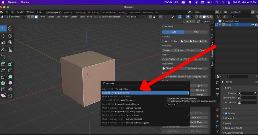Toggle Lock View Rotation checkbox
Screen dimensions: 258x135
(x=100, y=17)
